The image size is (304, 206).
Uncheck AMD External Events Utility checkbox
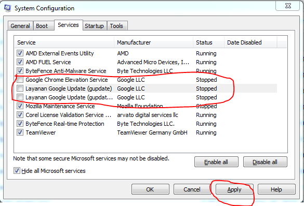tap(20, 53)
